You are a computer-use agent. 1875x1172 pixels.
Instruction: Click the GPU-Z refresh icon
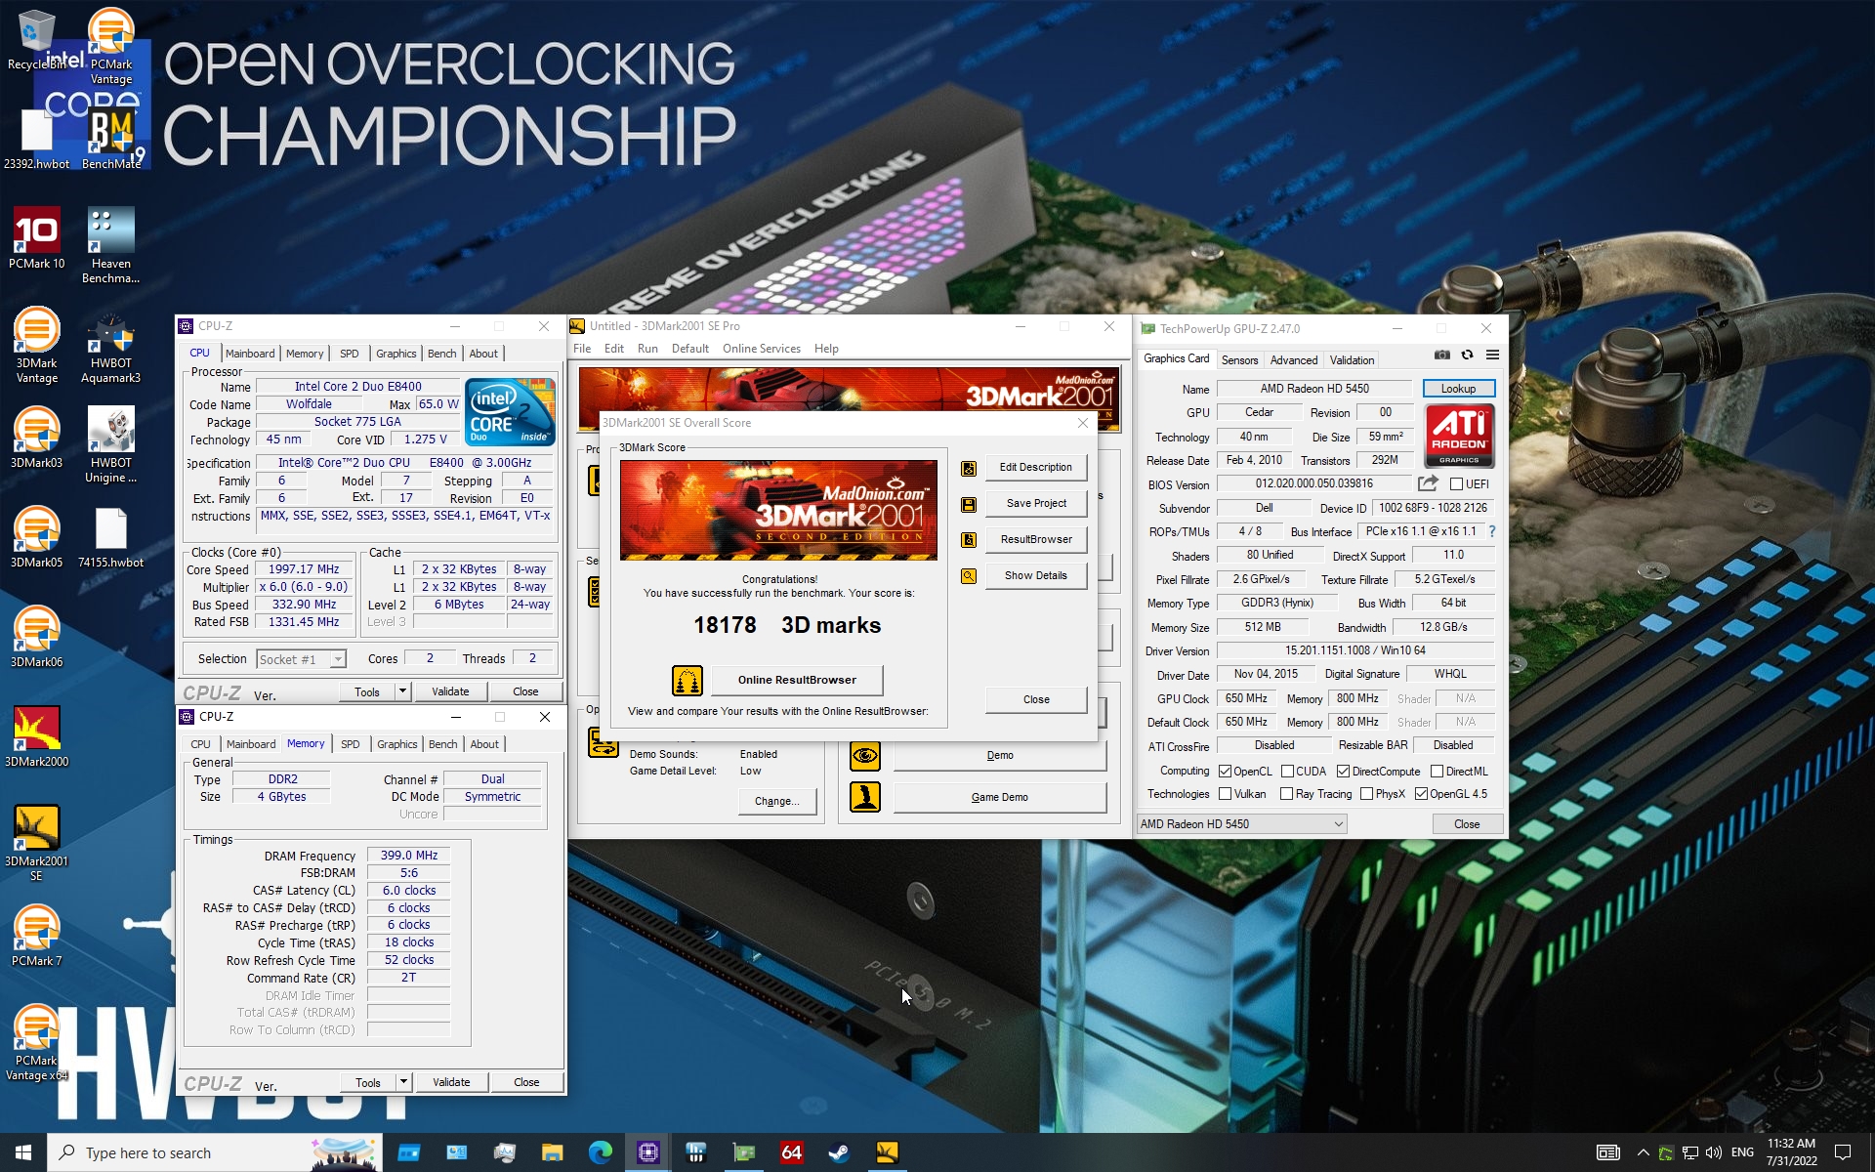1467,355
